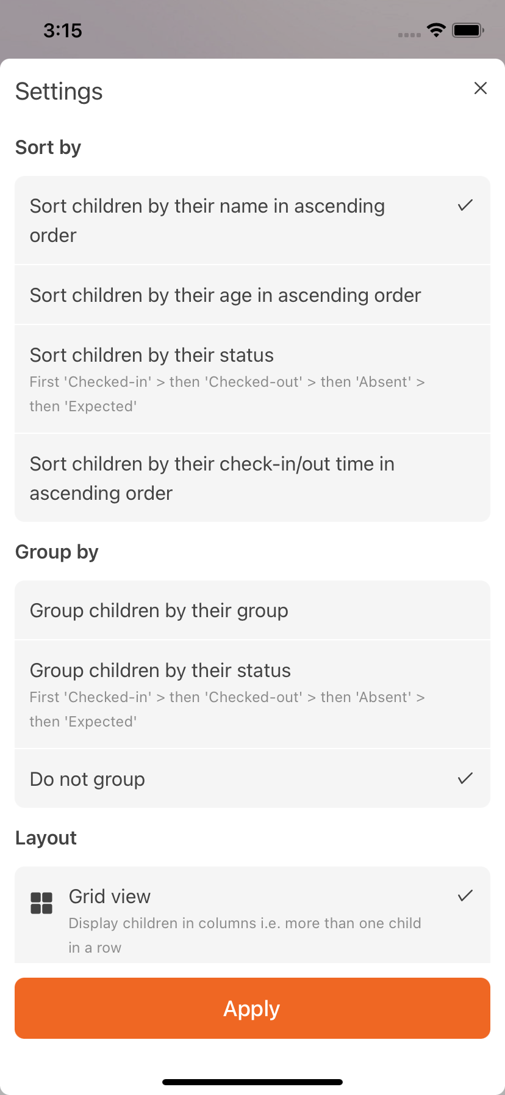Select sort by check-in/out time ascending
505x1095 pixels.
[212, 478]
